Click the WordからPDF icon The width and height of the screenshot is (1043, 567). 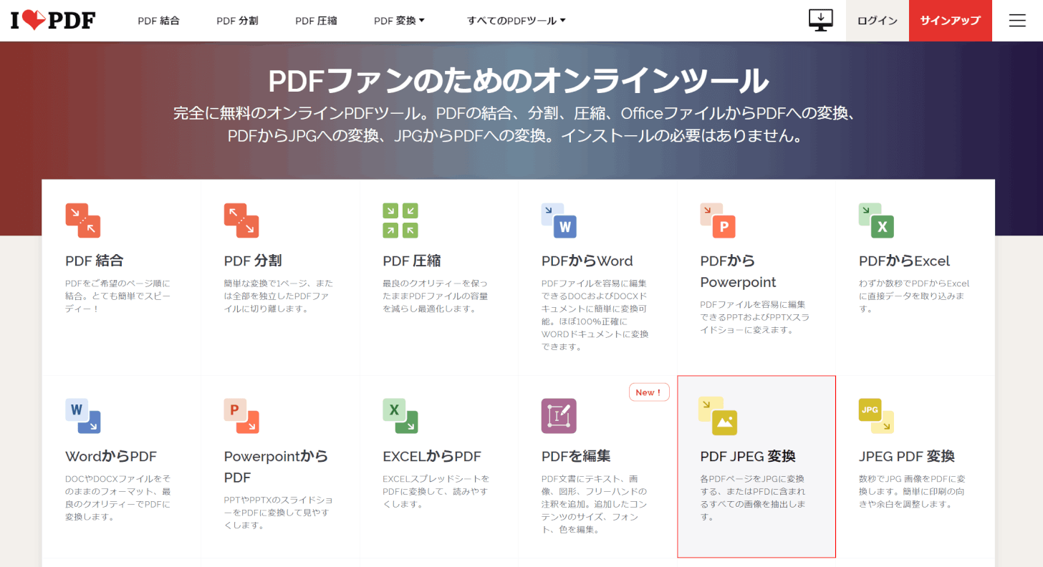coord(83,416)
